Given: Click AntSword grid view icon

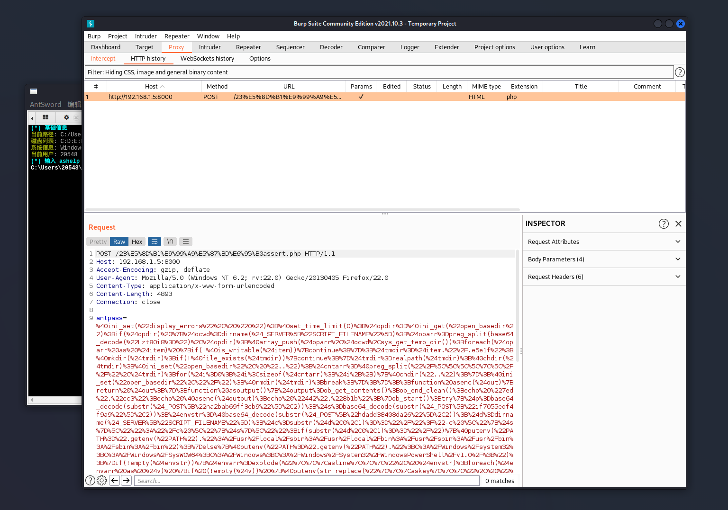Looking at the screenshot, I should tap(45, 117).
